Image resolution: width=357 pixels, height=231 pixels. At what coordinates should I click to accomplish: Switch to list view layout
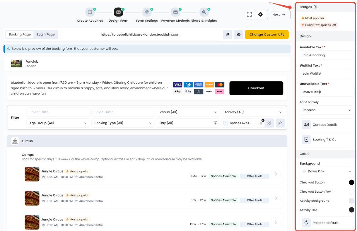pos(260,123)
